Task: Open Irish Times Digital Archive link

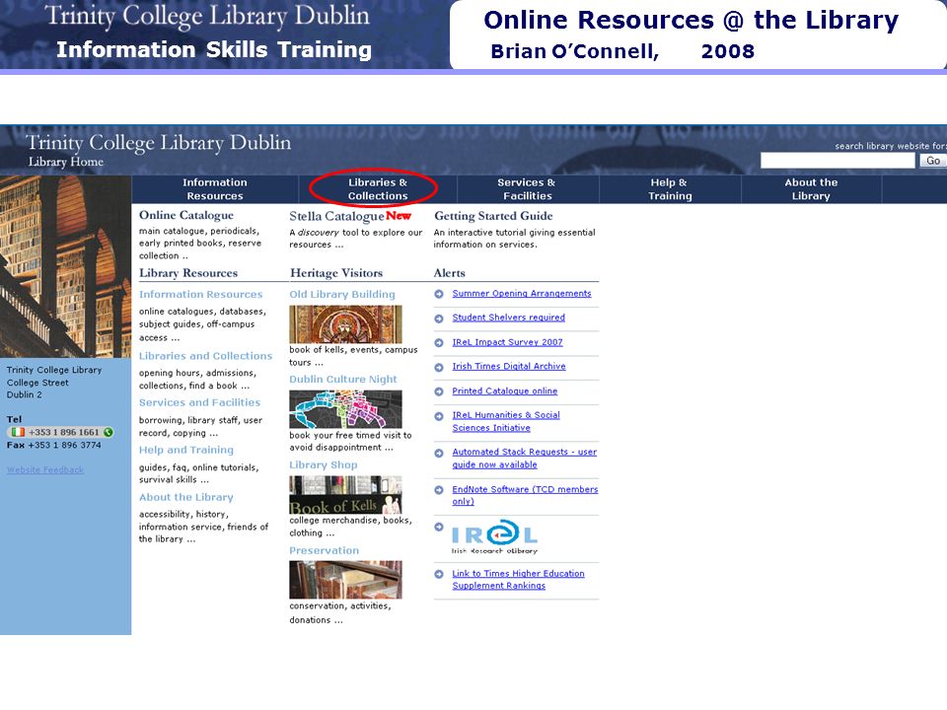Action: coord(509,367)
